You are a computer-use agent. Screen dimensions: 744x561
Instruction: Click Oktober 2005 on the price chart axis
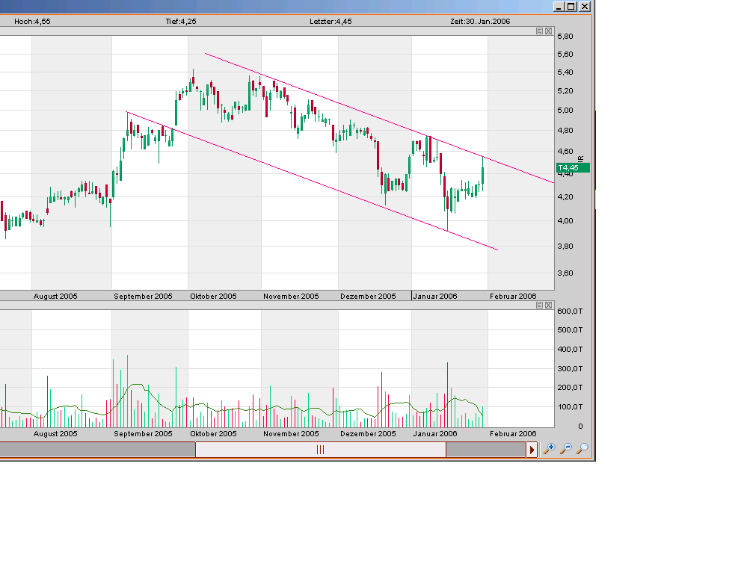[x=213, y=296]
